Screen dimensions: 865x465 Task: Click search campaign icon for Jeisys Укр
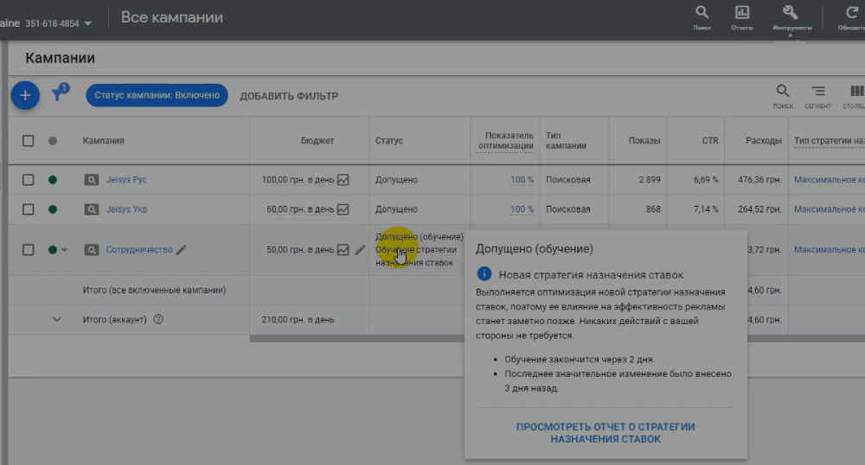[x=91, y=209]
